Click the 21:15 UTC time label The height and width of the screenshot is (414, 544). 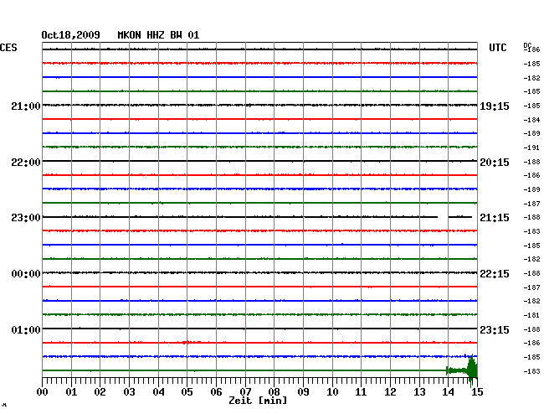click(495, 218)
